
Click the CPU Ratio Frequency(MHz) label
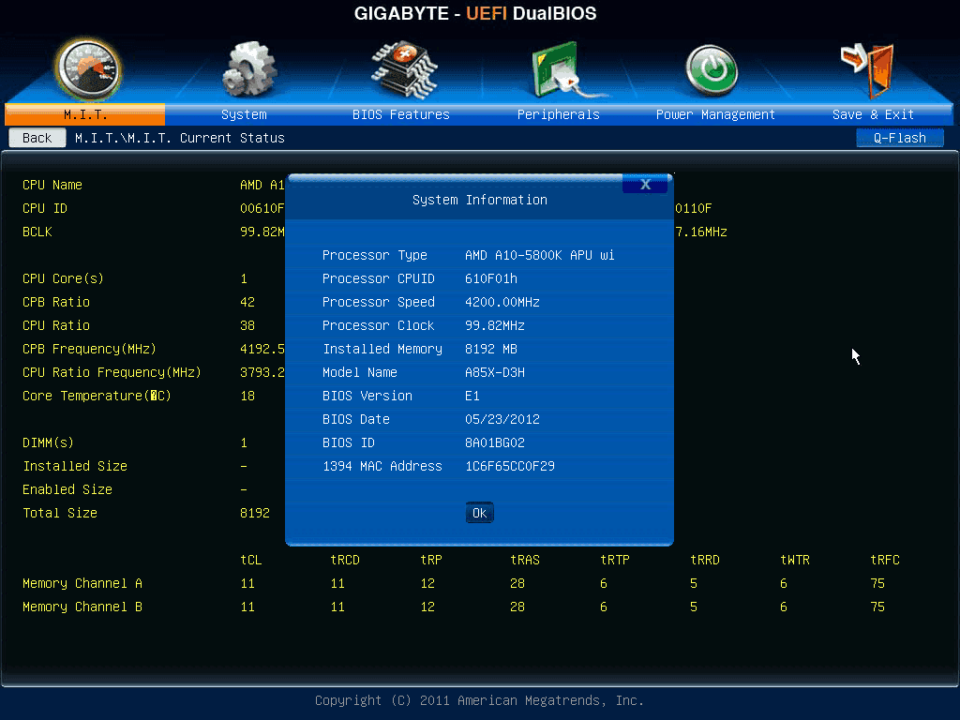(x=112, y=372)
